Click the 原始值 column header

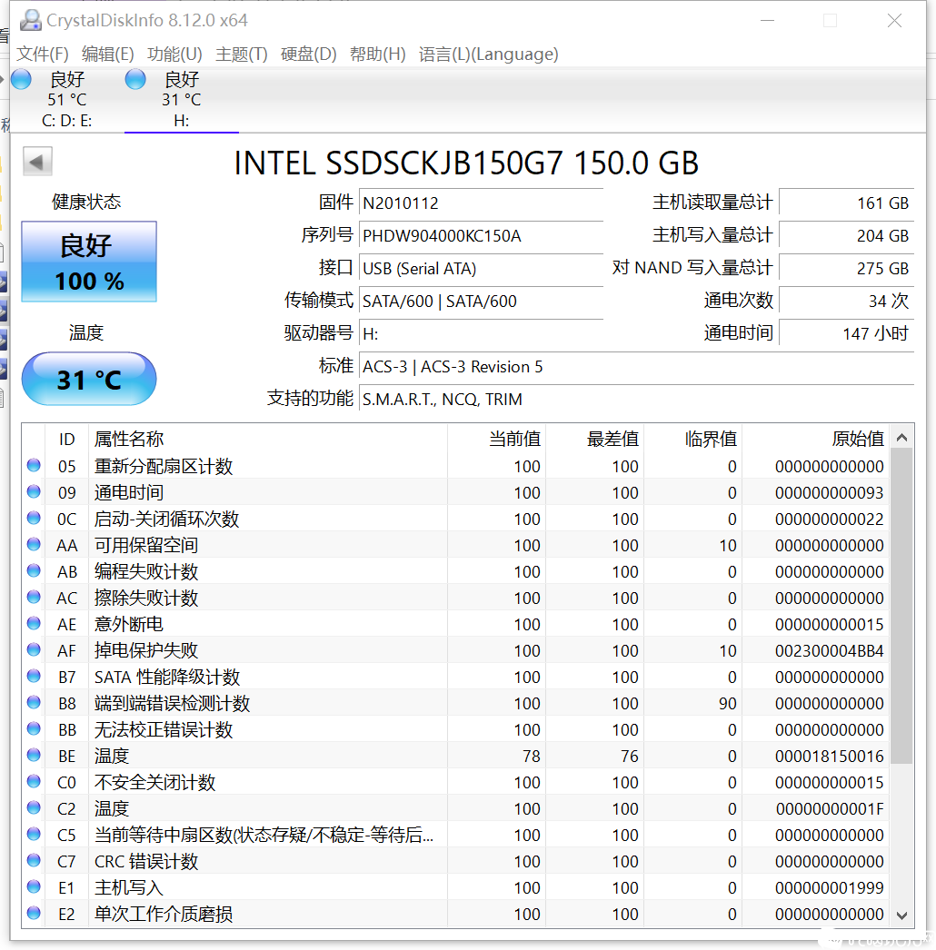pyautogui.click(x=816, y=439)
